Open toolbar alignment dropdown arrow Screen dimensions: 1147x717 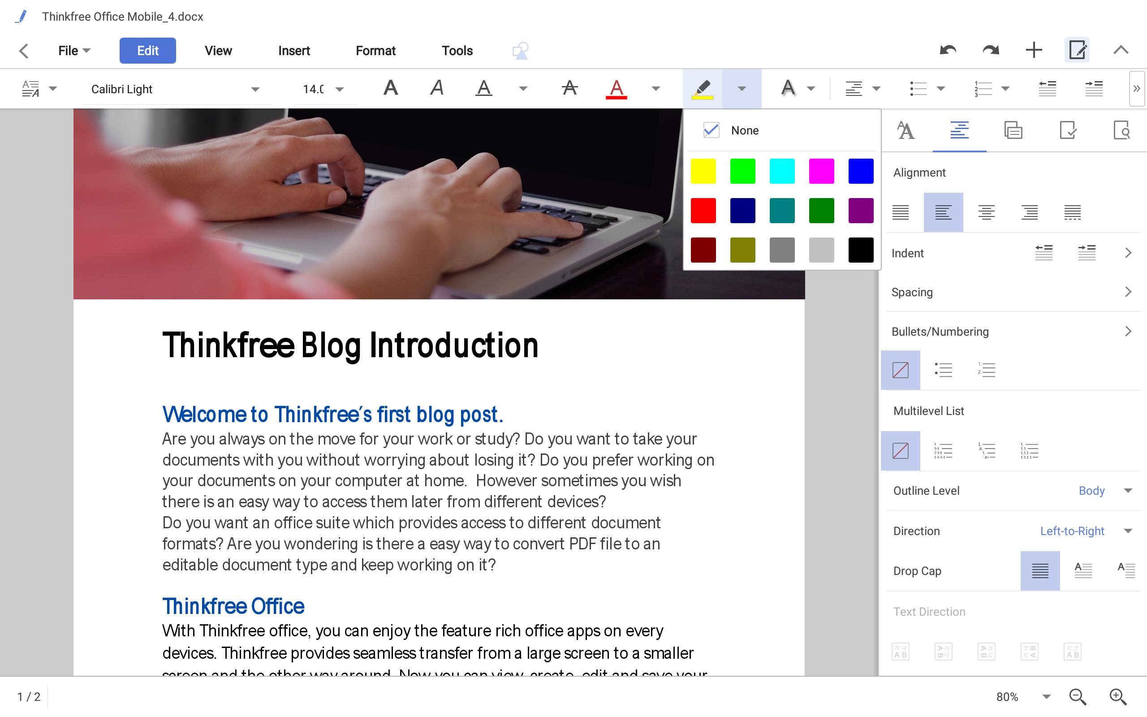(876, 89)
